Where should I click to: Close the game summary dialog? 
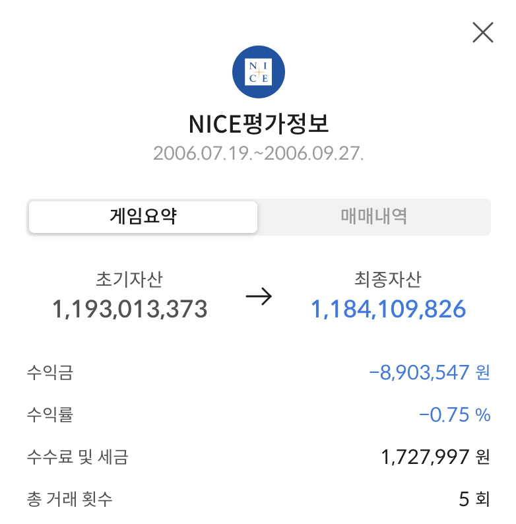pos(482,32)
